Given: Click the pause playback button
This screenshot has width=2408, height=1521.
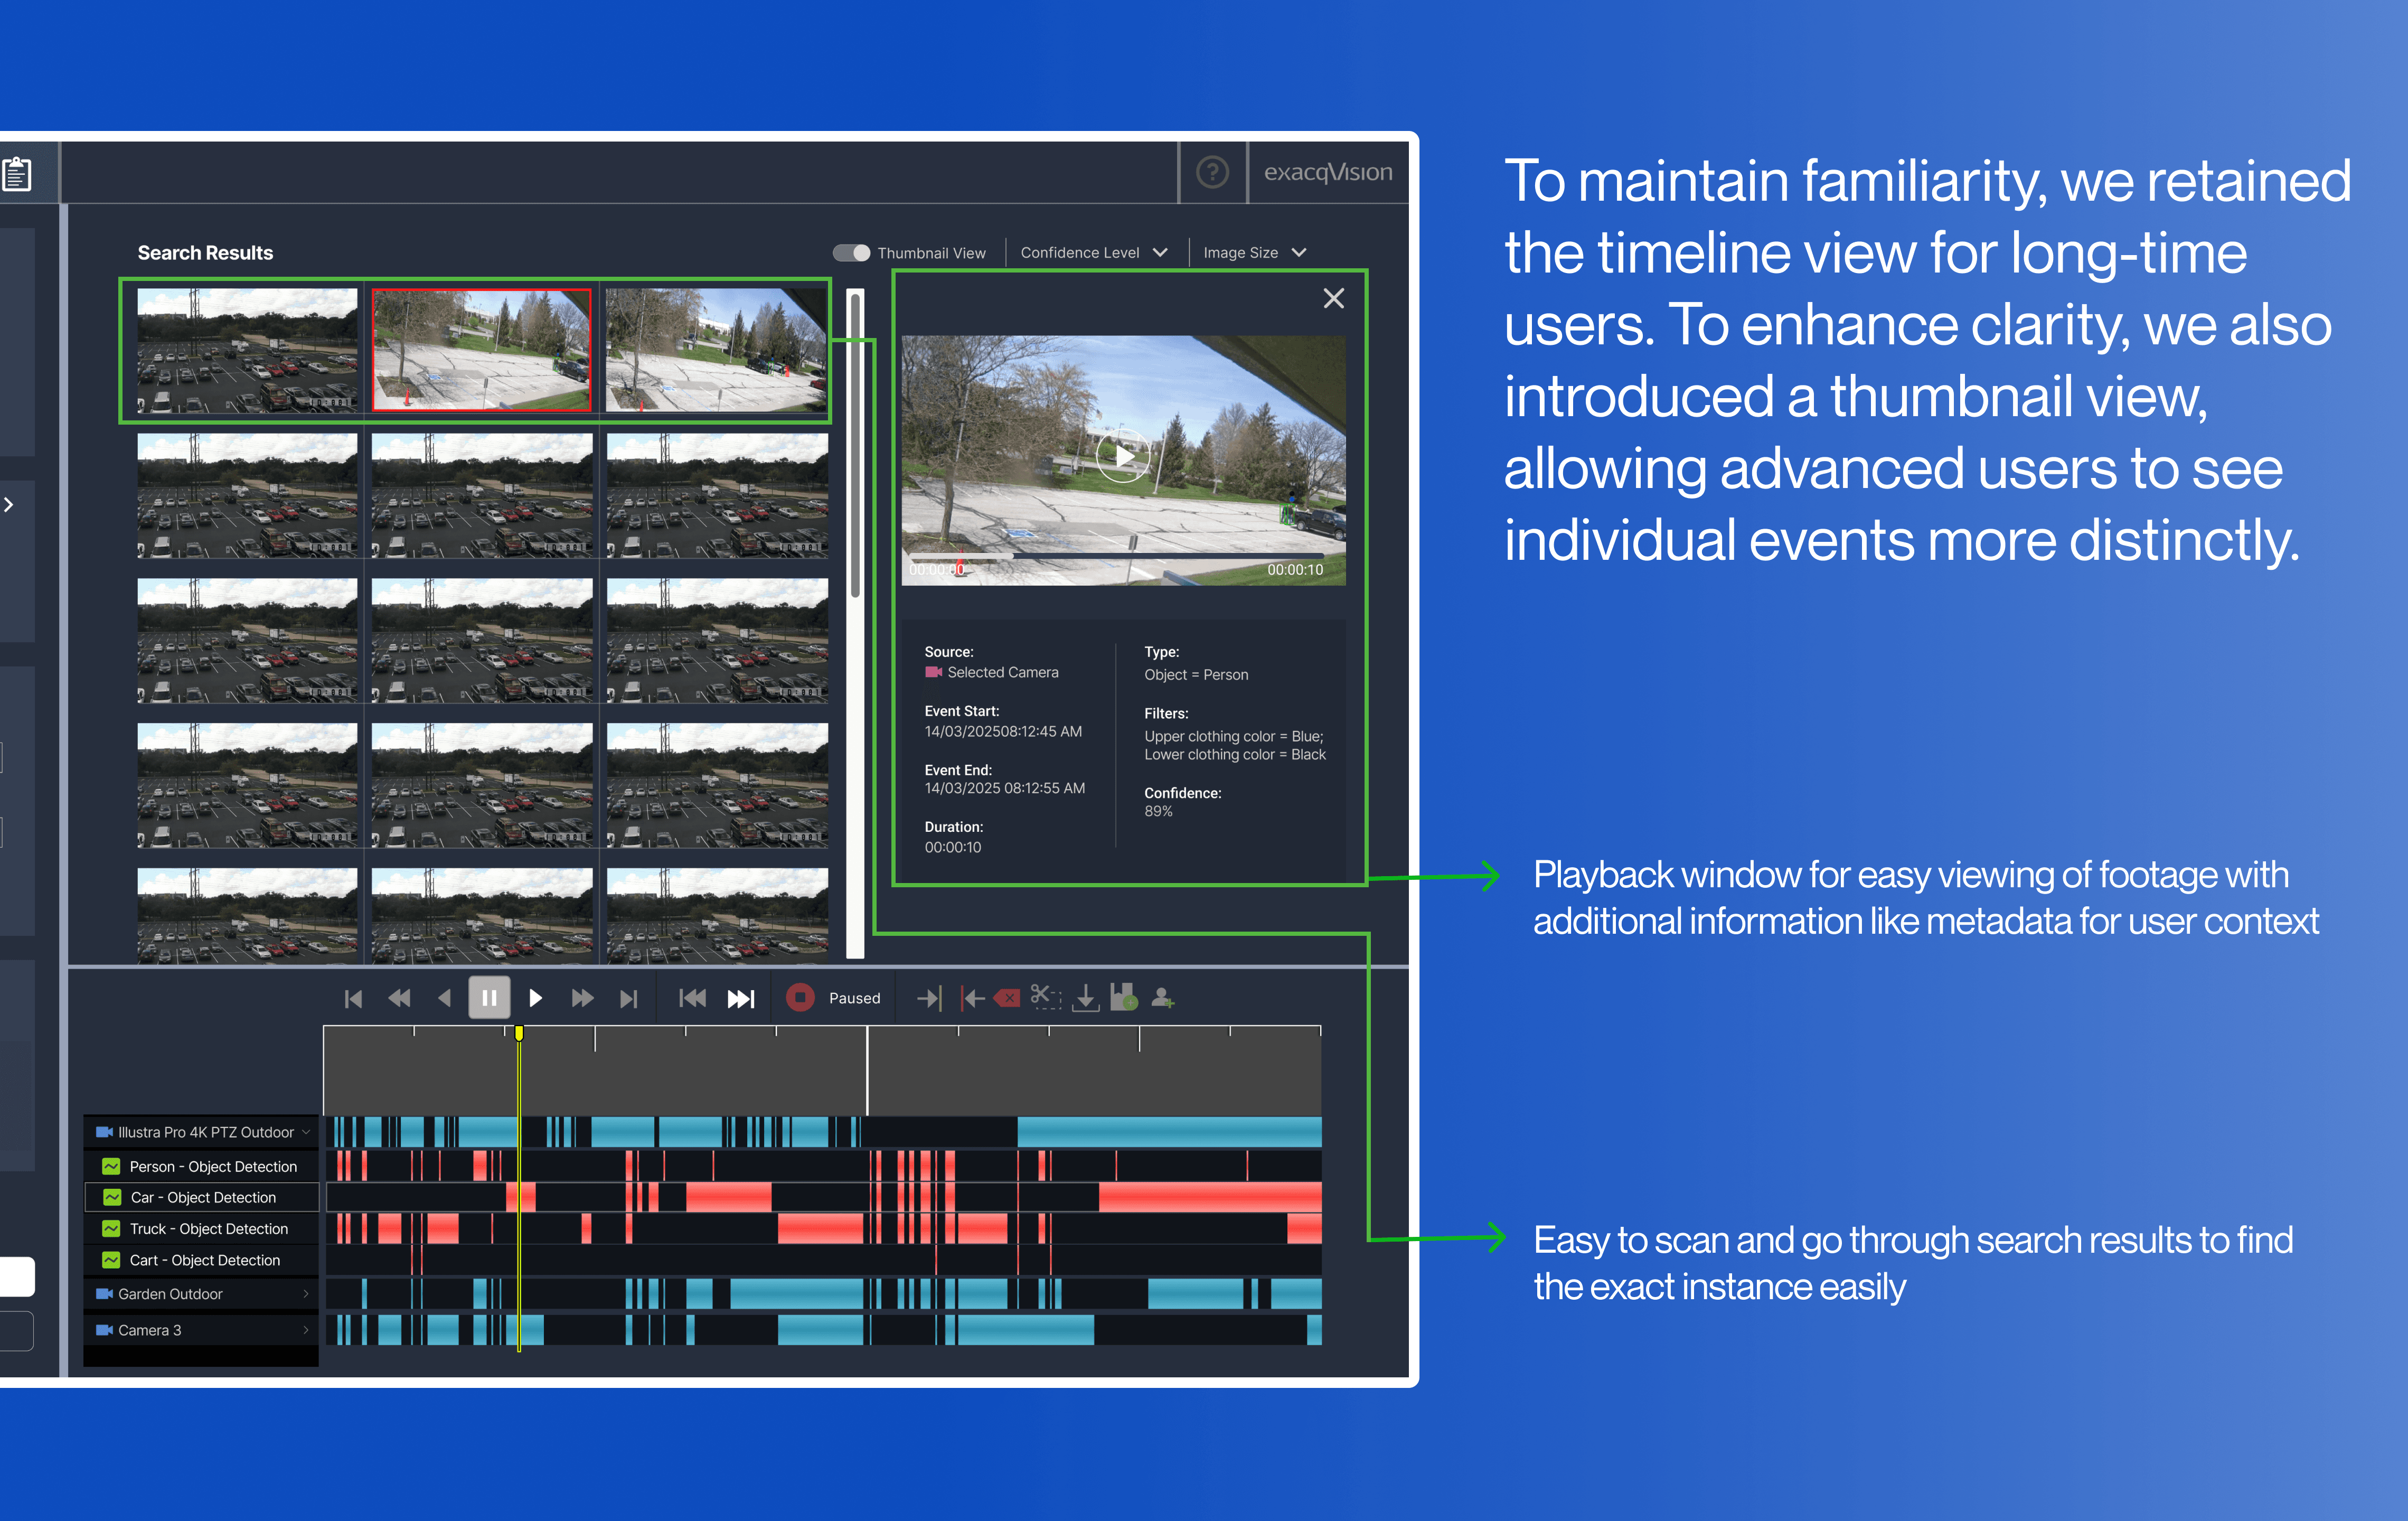Looking at the screenshot, I should (x=489, y=998).
